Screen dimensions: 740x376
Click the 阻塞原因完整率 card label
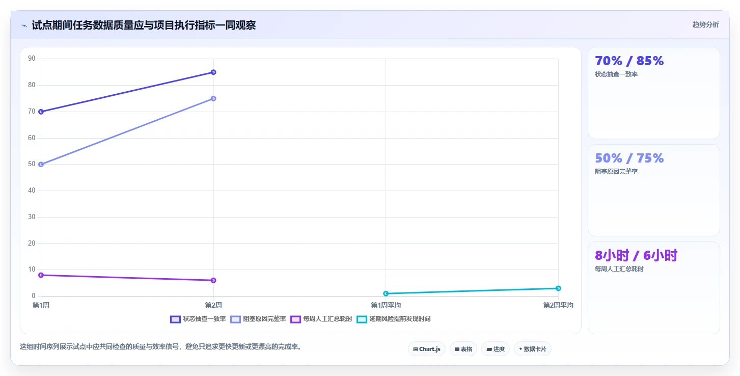(x=616, y=172)
